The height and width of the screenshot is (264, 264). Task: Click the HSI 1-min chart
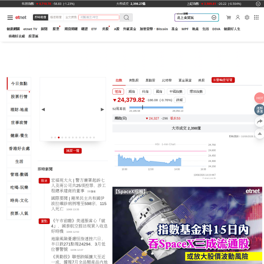pyautogui.click(x=165, y=157)
